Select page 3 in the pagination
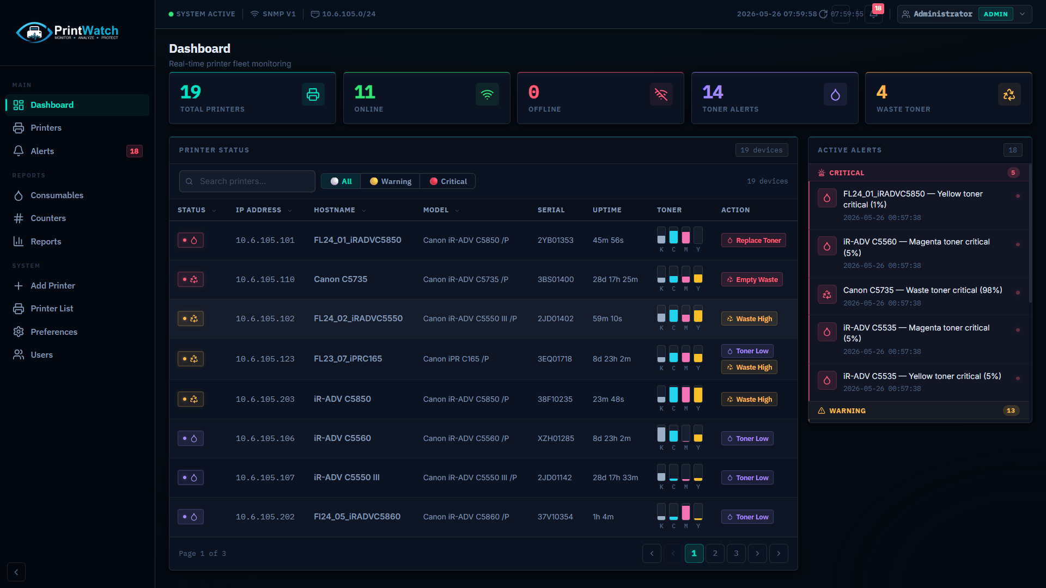This screenshot has height=588, width=1046. 736,554
